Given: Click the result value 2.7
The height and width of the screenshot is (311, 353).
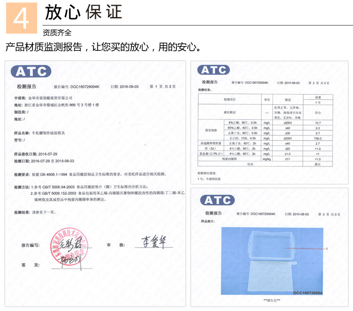Looking at the screenshot, I should [318, 144].
